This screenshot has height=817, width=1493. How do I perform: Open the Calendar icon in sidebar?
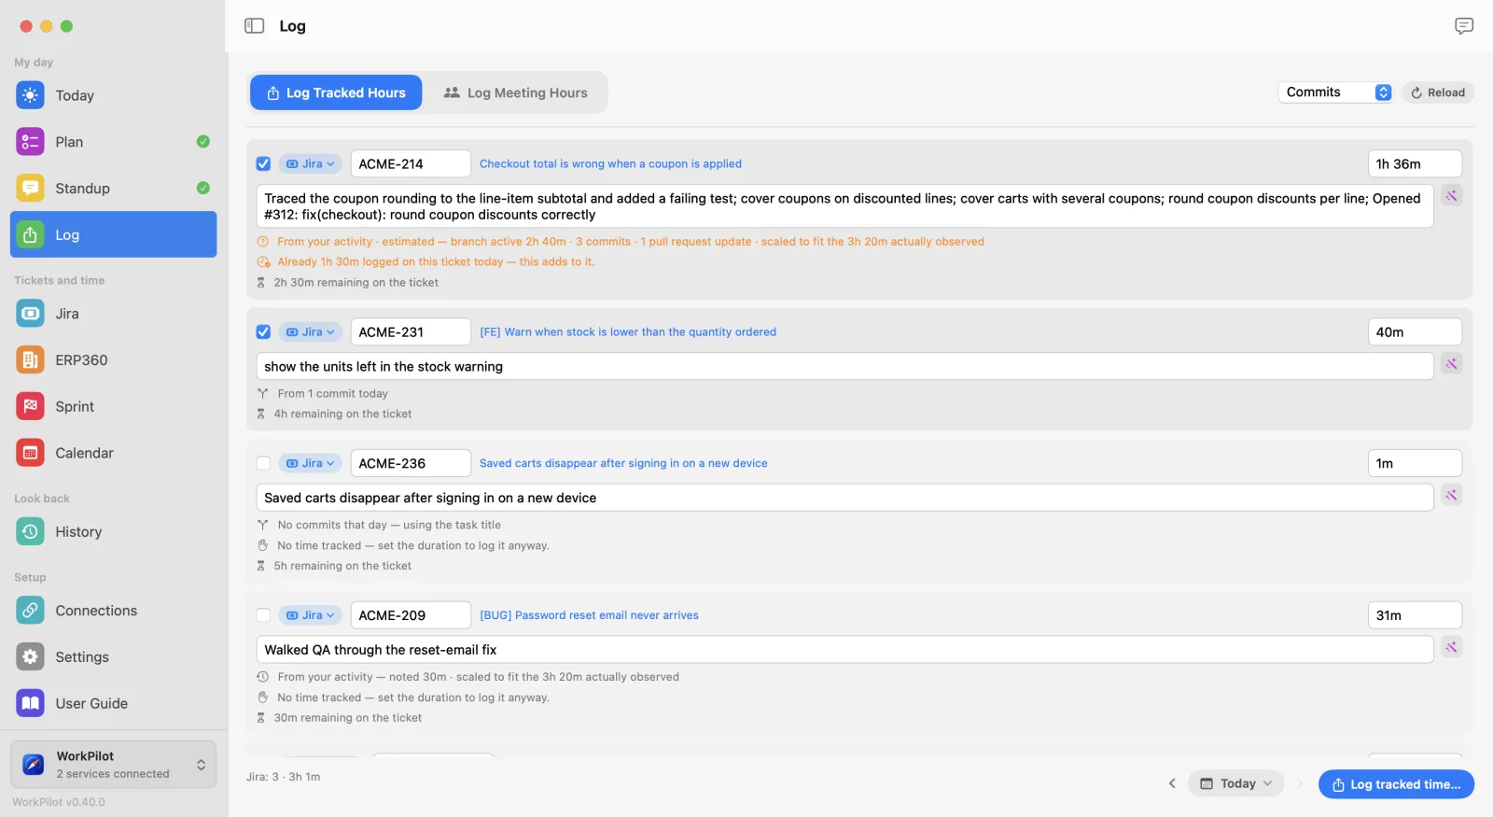tap(30, 453)
